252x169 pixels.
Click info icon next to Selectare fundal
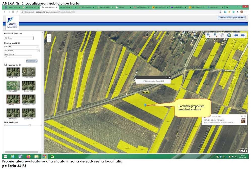pos(20,65)
